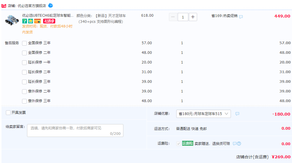Click the 449.00 discounted price
The image size is (292, 163).
pos(282,16)
